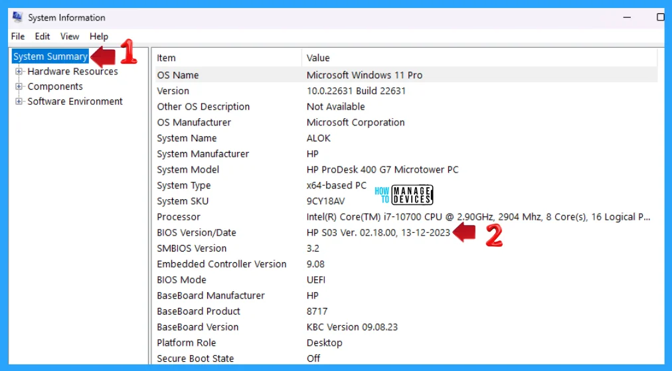Click 10.0.22631 Build 22631 value
This screenshot has height=371, width=672.
[356, 91]
